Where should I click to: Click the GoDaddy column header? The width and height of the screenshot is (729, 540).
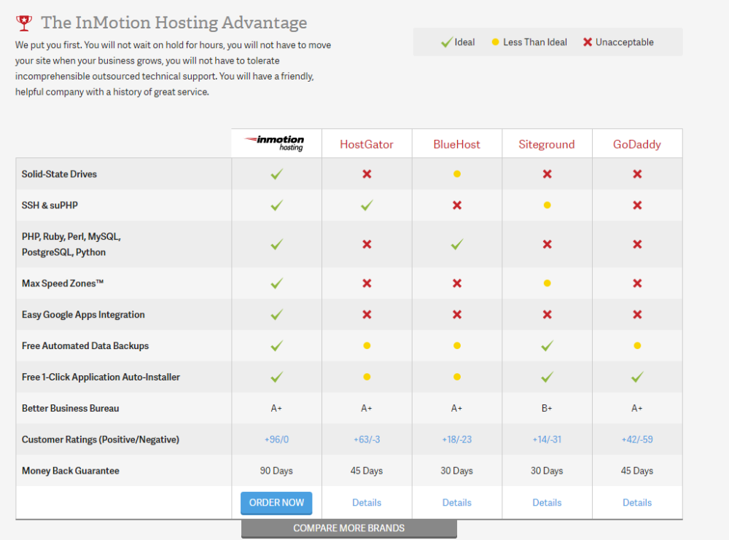(637, 144)
